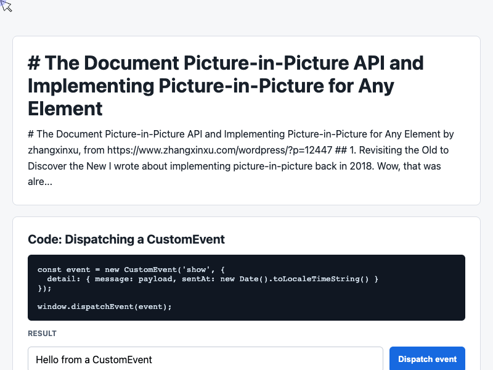Click the dark CustomEvent code block
The image size is (493, 370).
[246, 287]
